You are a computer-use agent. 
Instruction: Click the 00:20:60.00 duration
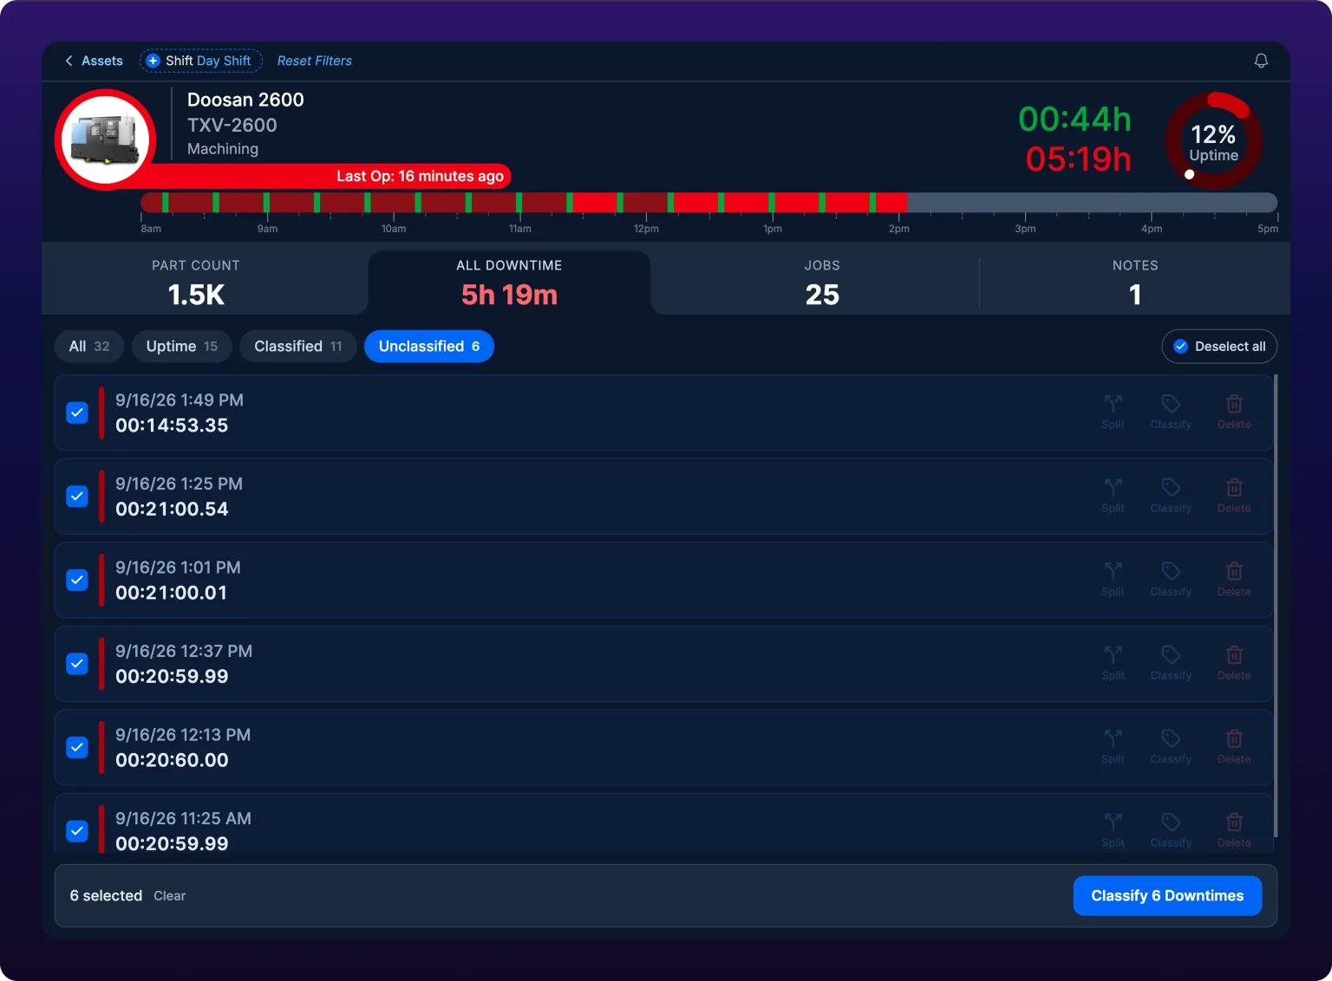click(172, 760)
